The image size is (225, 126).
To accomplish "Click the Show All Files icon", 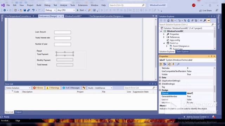I will tap(196, 21).
